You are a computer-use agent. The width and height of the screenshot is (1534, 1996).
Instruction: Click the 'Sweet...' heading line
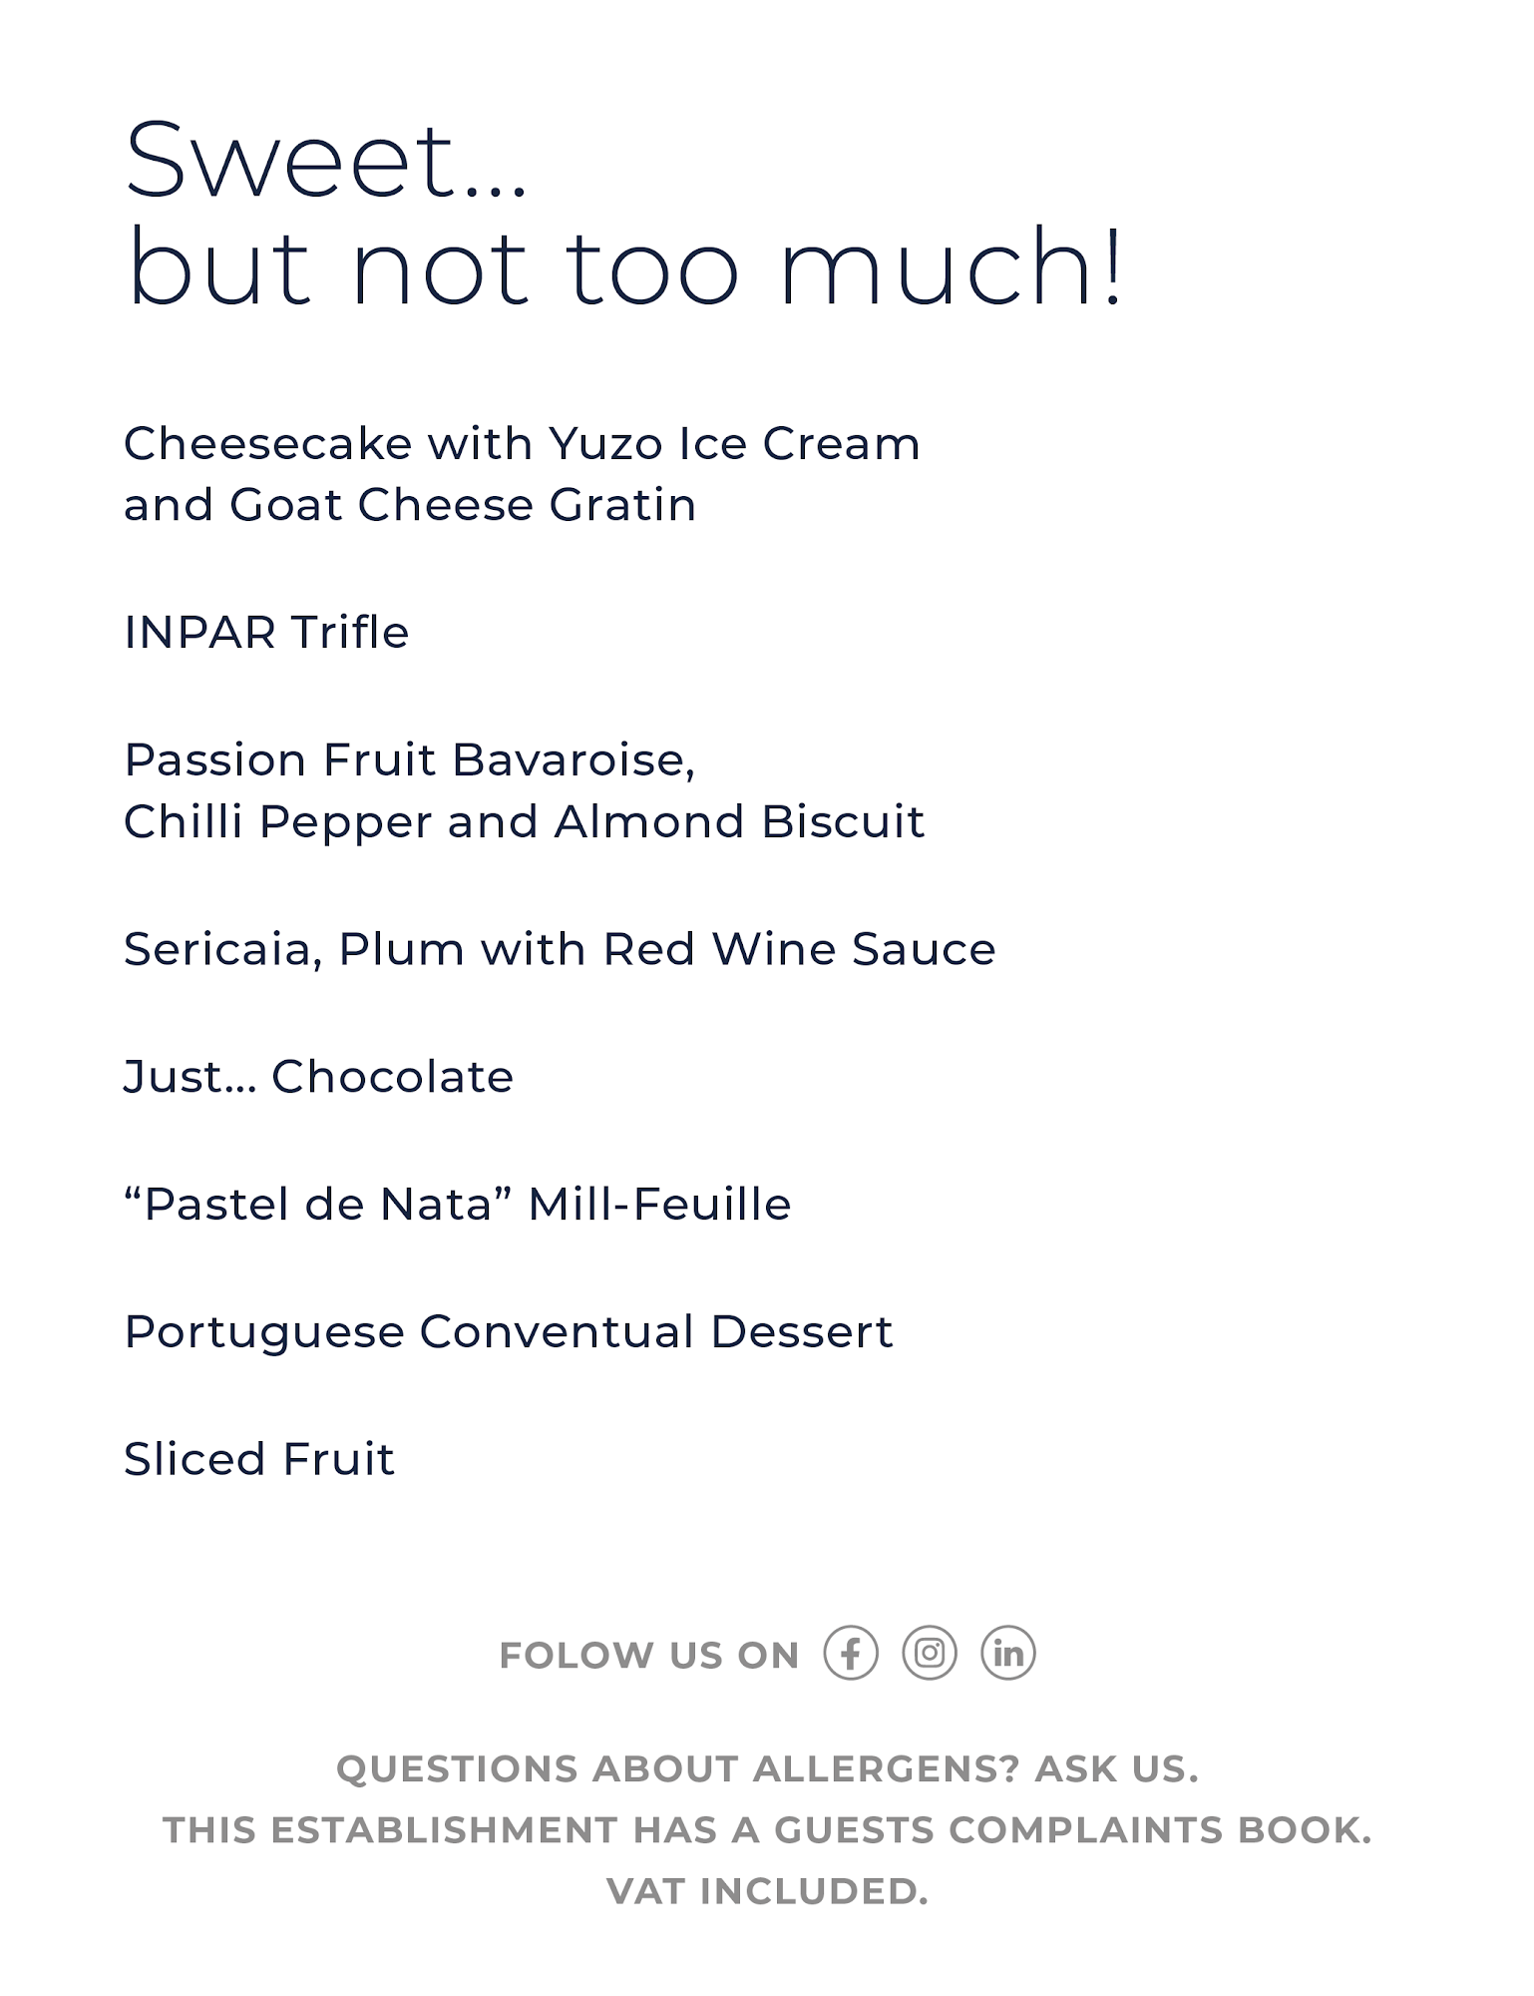pos(325,161)
